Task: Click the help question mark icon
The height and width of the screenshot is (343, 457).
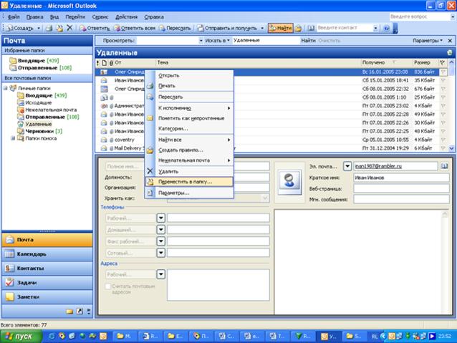Action: coord(387,28)
